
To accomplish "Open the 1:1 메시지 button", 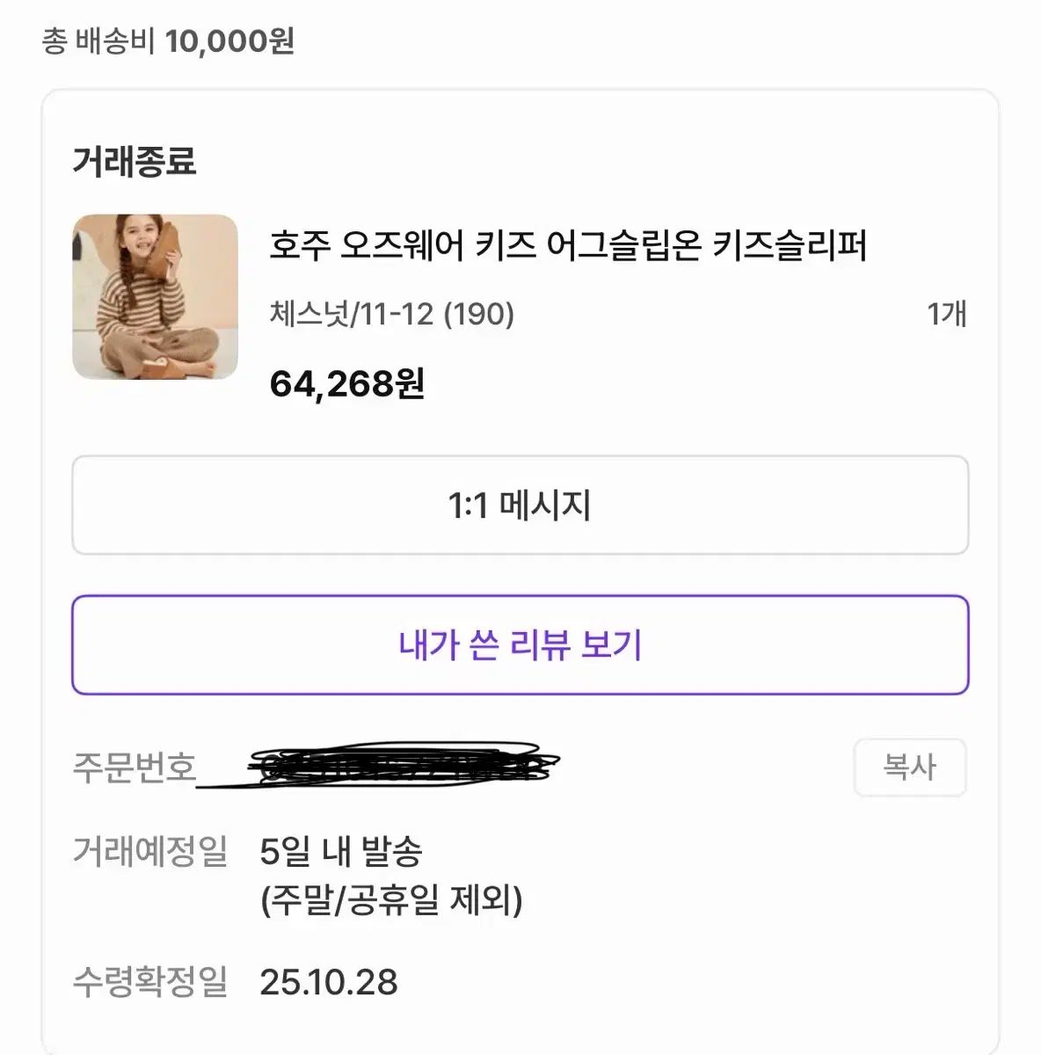I will (520, 506).
